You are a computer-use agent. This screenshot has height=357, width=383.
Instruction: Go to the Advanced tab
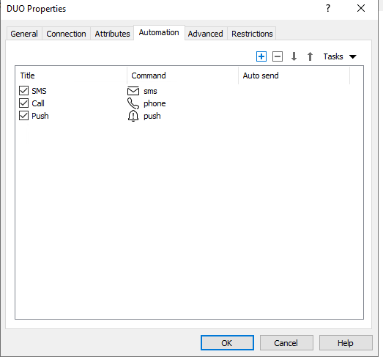(x=206, y=34)
